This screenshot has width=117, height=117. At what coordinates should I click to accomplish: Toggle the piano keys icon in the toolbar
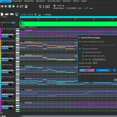click(40, 15)
